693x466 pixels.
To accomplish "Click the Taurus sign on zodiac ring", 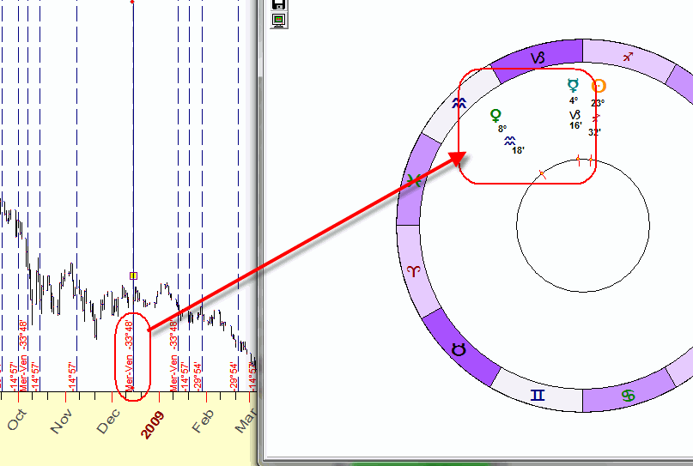I will (x=459, y=348).
